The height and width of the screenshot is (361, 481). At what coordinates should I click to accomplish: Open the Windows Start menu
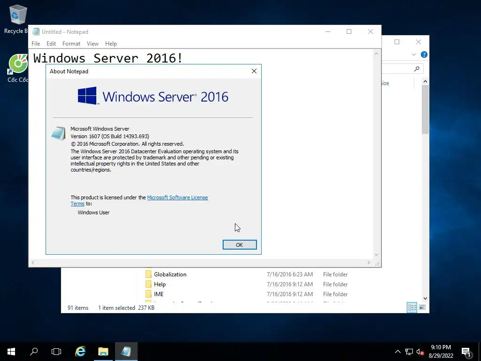tap(11, 352)
